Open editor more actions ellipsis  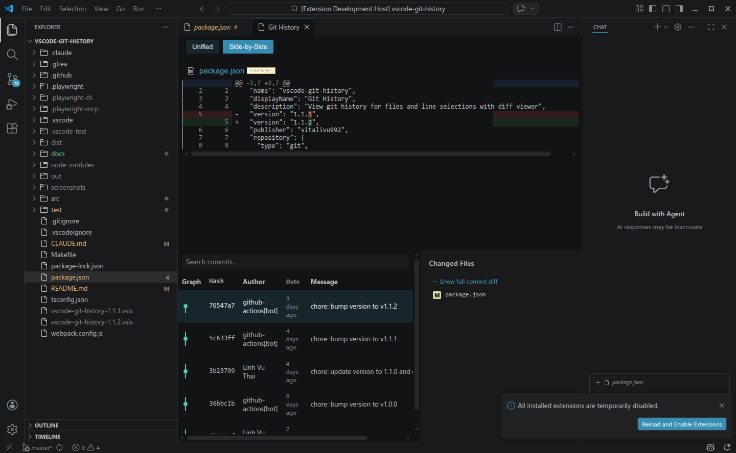point(571,27)
